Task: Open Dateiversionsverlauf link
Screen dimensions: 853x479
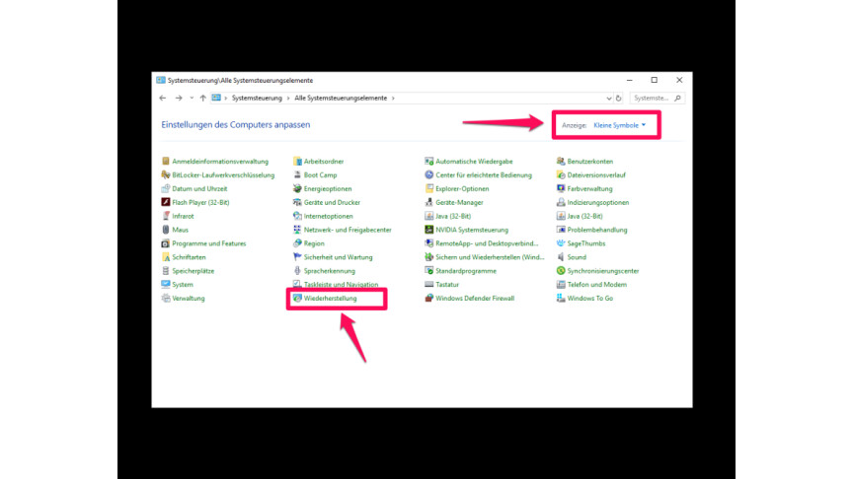Action: click(596, 174)
